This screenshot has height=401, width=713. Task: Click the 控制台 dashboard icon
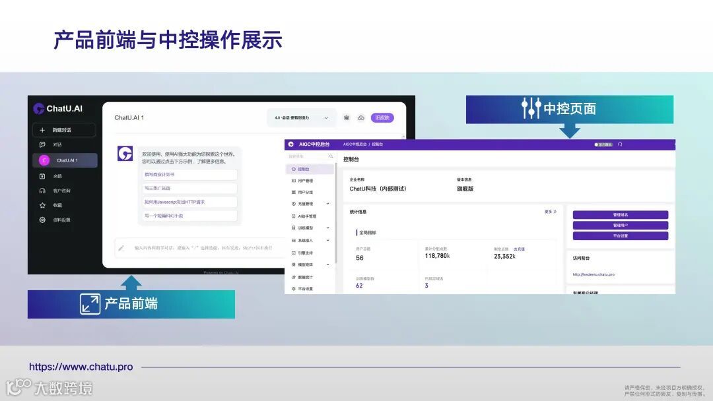pyautogui.click(x=294, y=169)
